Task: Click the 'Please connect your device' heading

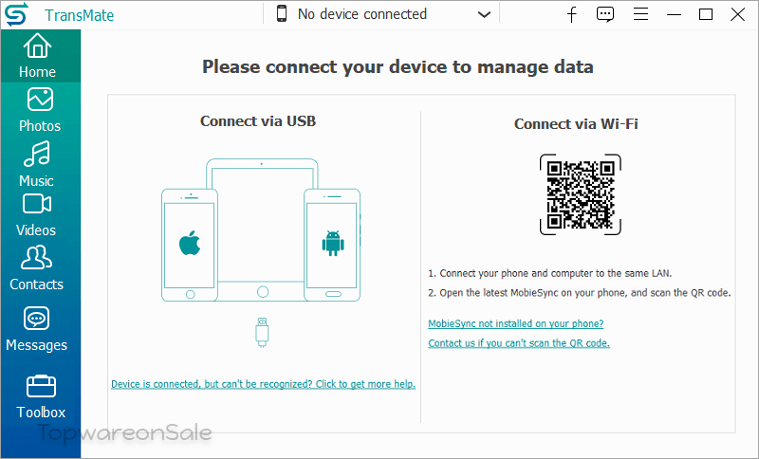Action: 398,66
